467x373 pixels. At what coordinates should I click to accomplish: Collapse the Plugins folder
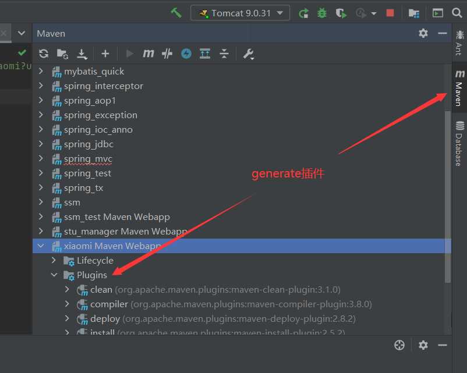pos(54,275)
